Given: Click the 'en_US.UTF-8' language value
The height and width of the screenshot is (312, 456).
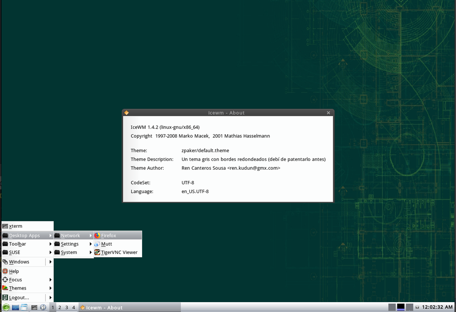Looking at the screenshot, I should pos(195,191).
